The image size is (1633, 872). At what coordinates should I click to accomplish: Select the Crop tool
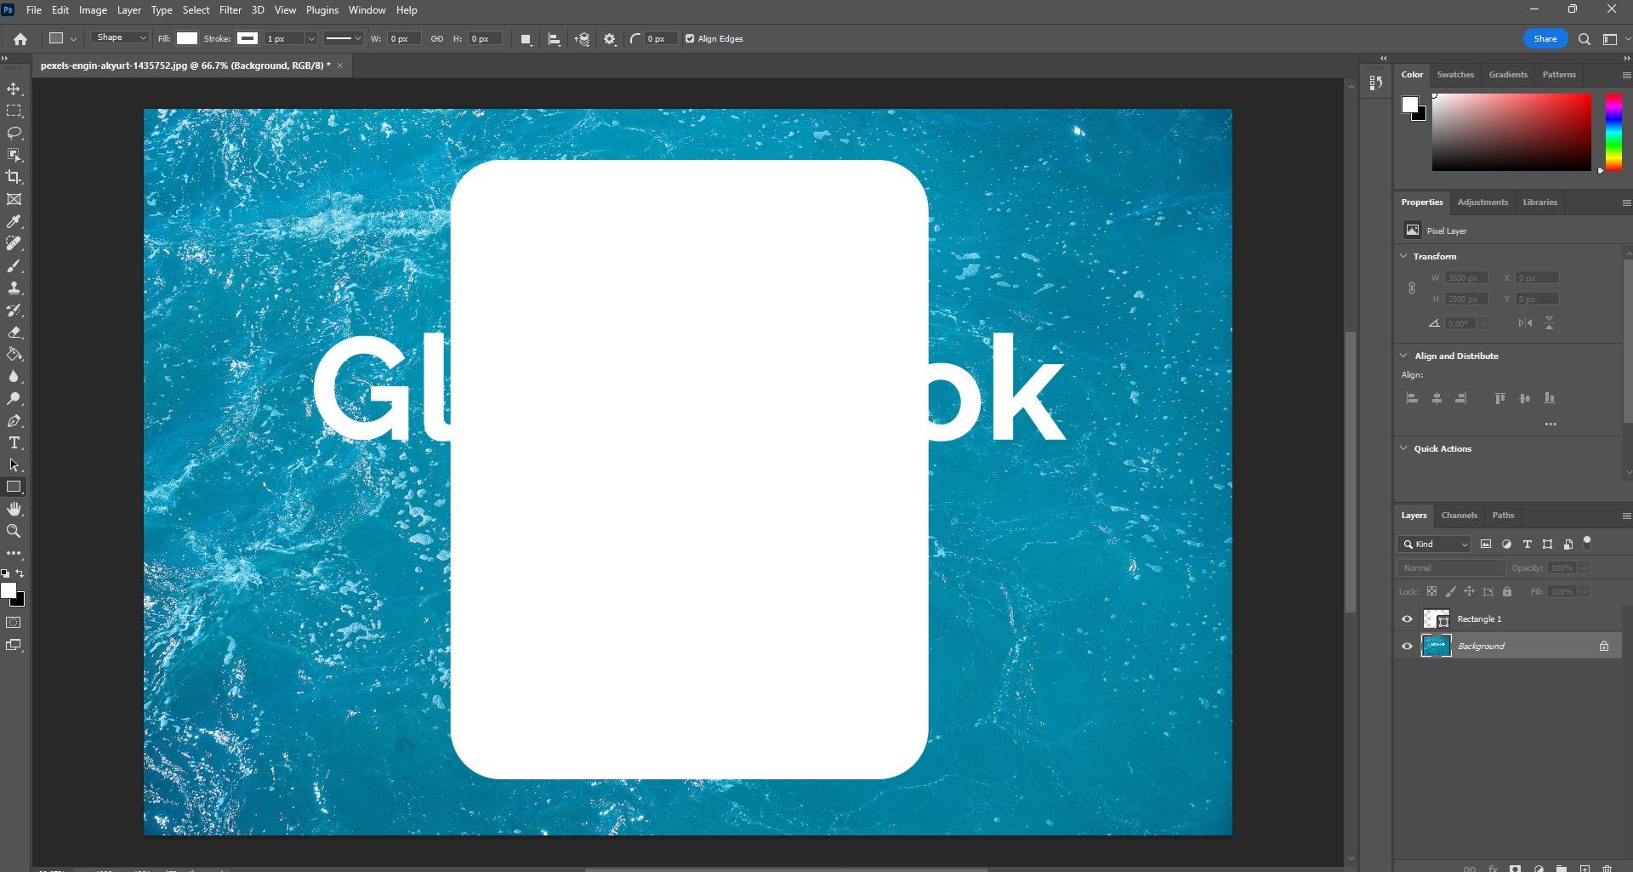click(x=14, y=177)
